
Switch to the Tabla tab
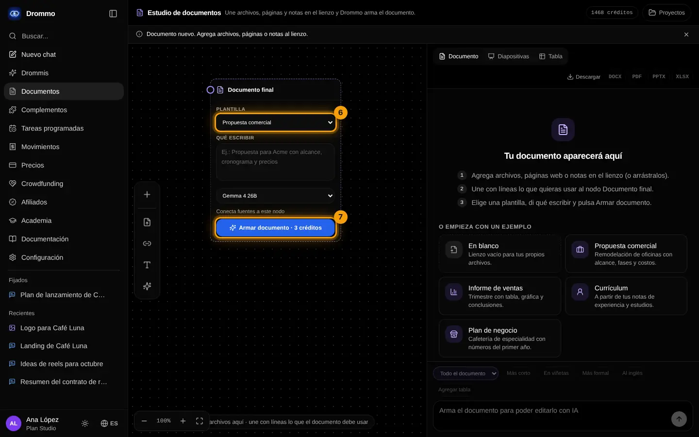551,56
